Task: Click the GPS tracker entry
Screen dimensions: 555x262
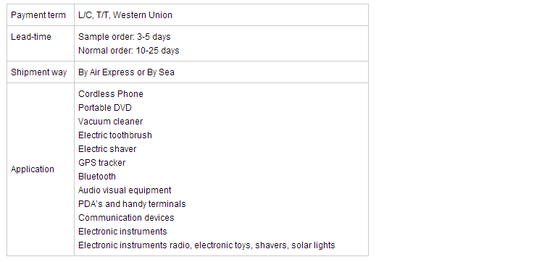Action: [102, 163]
